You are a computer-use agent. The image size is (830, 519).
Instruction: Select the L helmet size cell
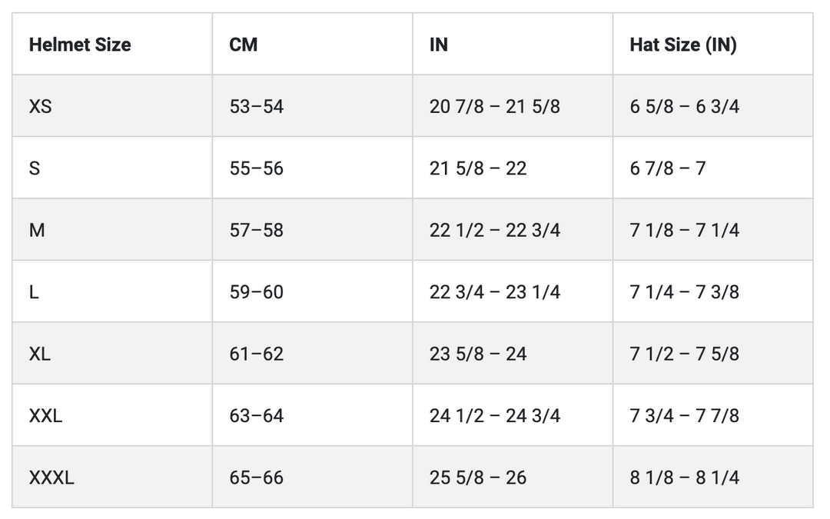tap(35, 292)
